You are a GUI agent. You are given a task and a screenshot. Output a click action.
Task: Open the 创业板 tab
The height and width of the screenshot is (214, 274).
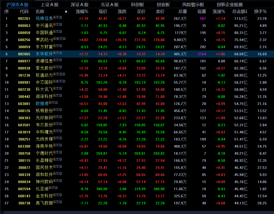point(163,5)
